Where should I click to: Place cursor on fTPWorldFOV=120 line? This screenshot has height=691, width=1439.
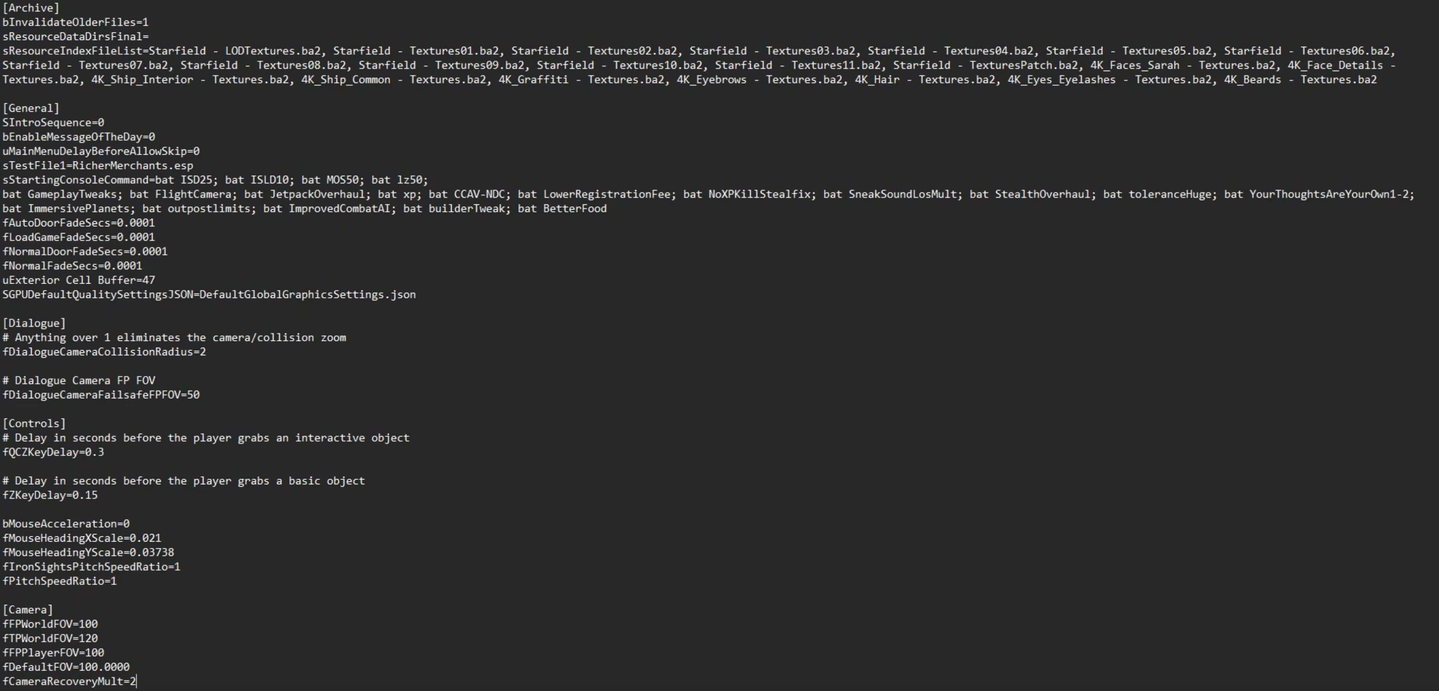(x=50, y=639)
